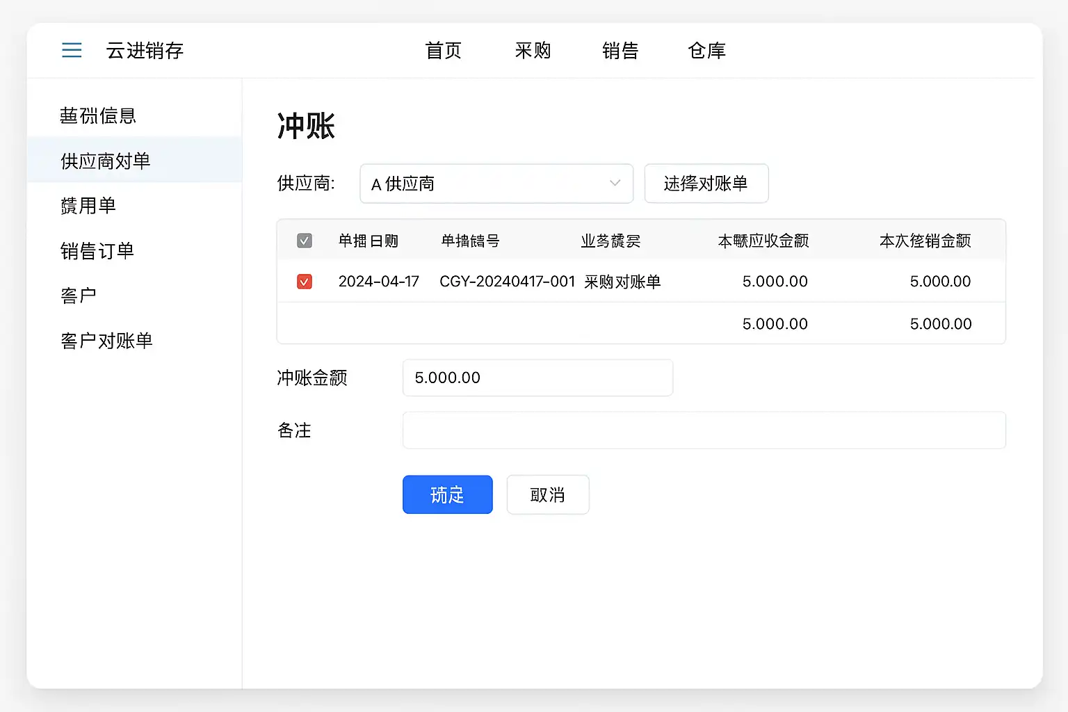Screen dimensions: 1068x712
Task: Uncheck the 2024-04-17 row checkbox
Action: pyautogui.click(x=305, y=282)
